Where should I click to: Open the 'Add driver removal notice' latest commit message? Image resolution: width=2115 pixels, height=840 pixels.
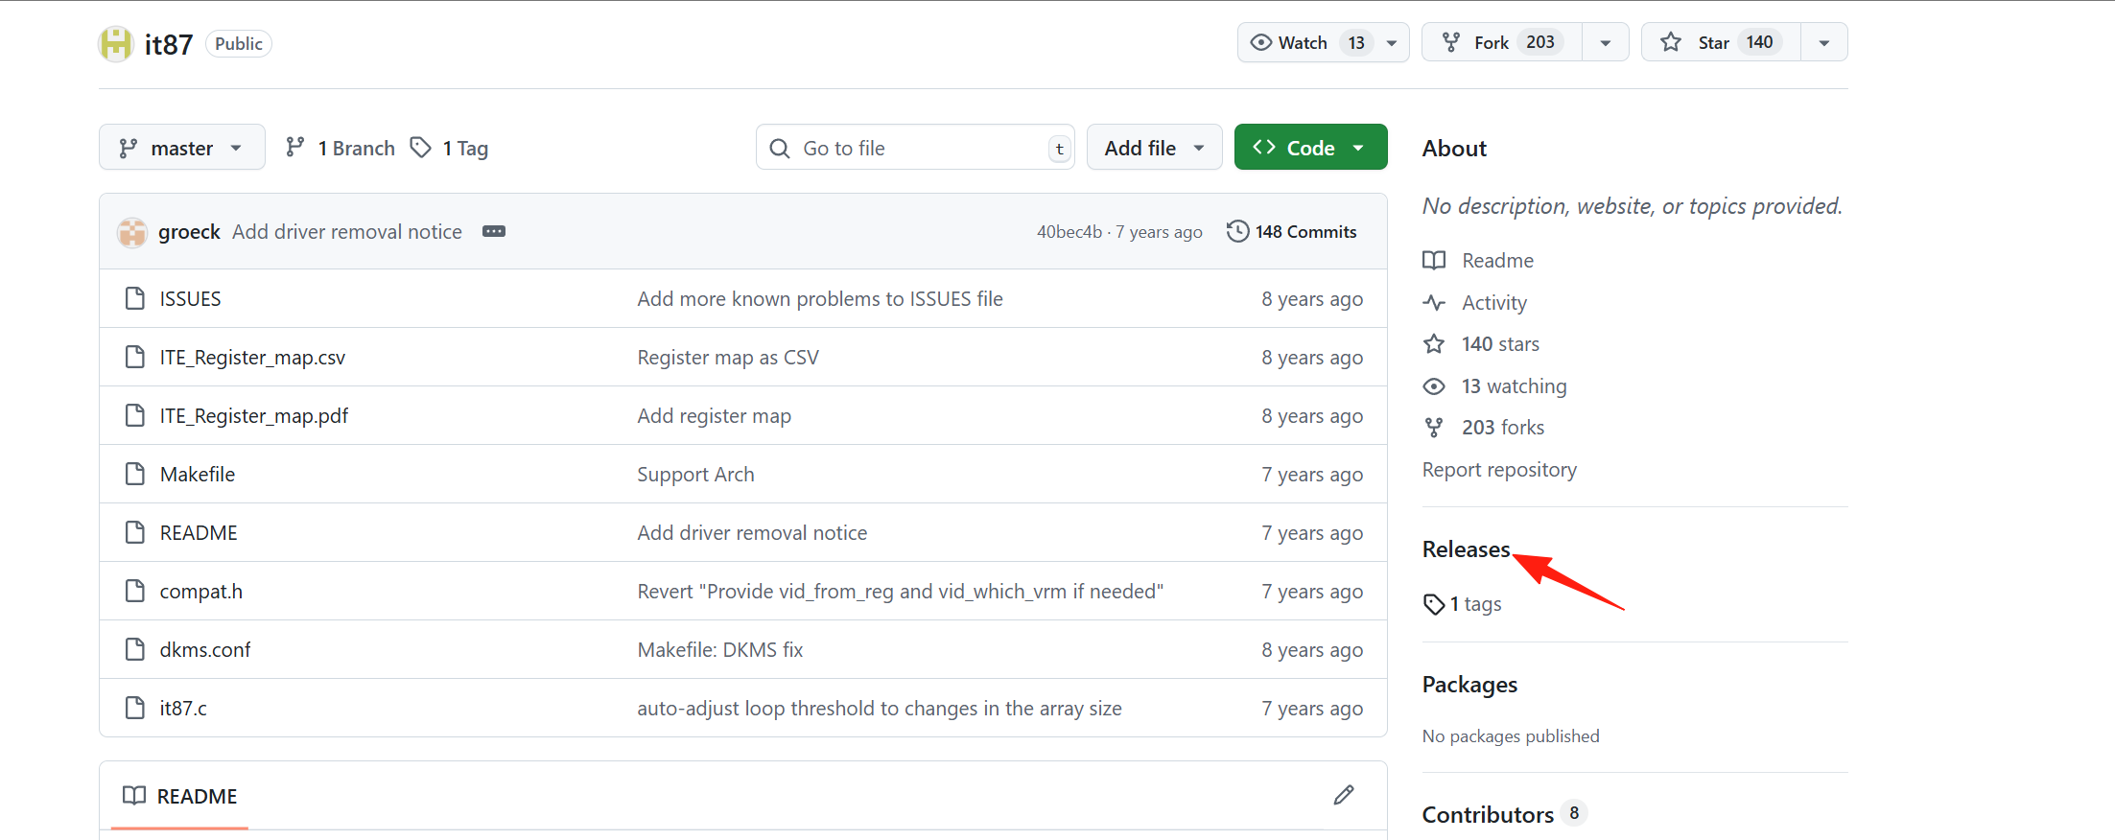[x=347, y=232]
